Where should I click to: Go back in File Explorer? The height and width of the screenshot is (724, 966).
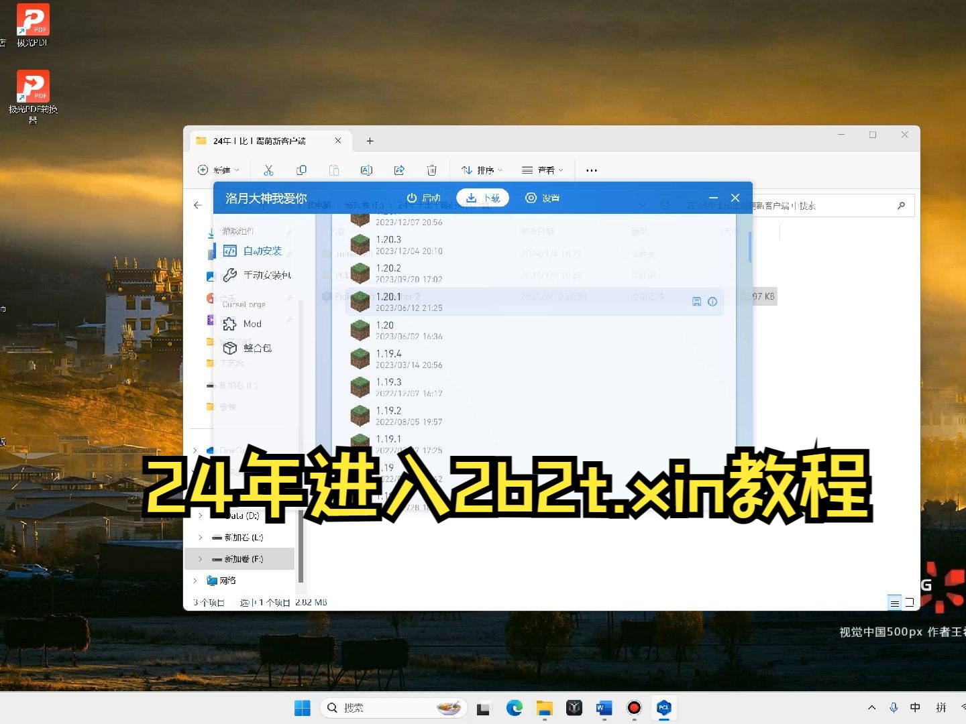pyautogui.click(x=198, y=205)
